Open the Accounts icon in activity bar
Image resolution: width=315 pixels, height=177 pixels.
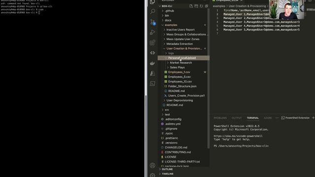tap(153, 165)
